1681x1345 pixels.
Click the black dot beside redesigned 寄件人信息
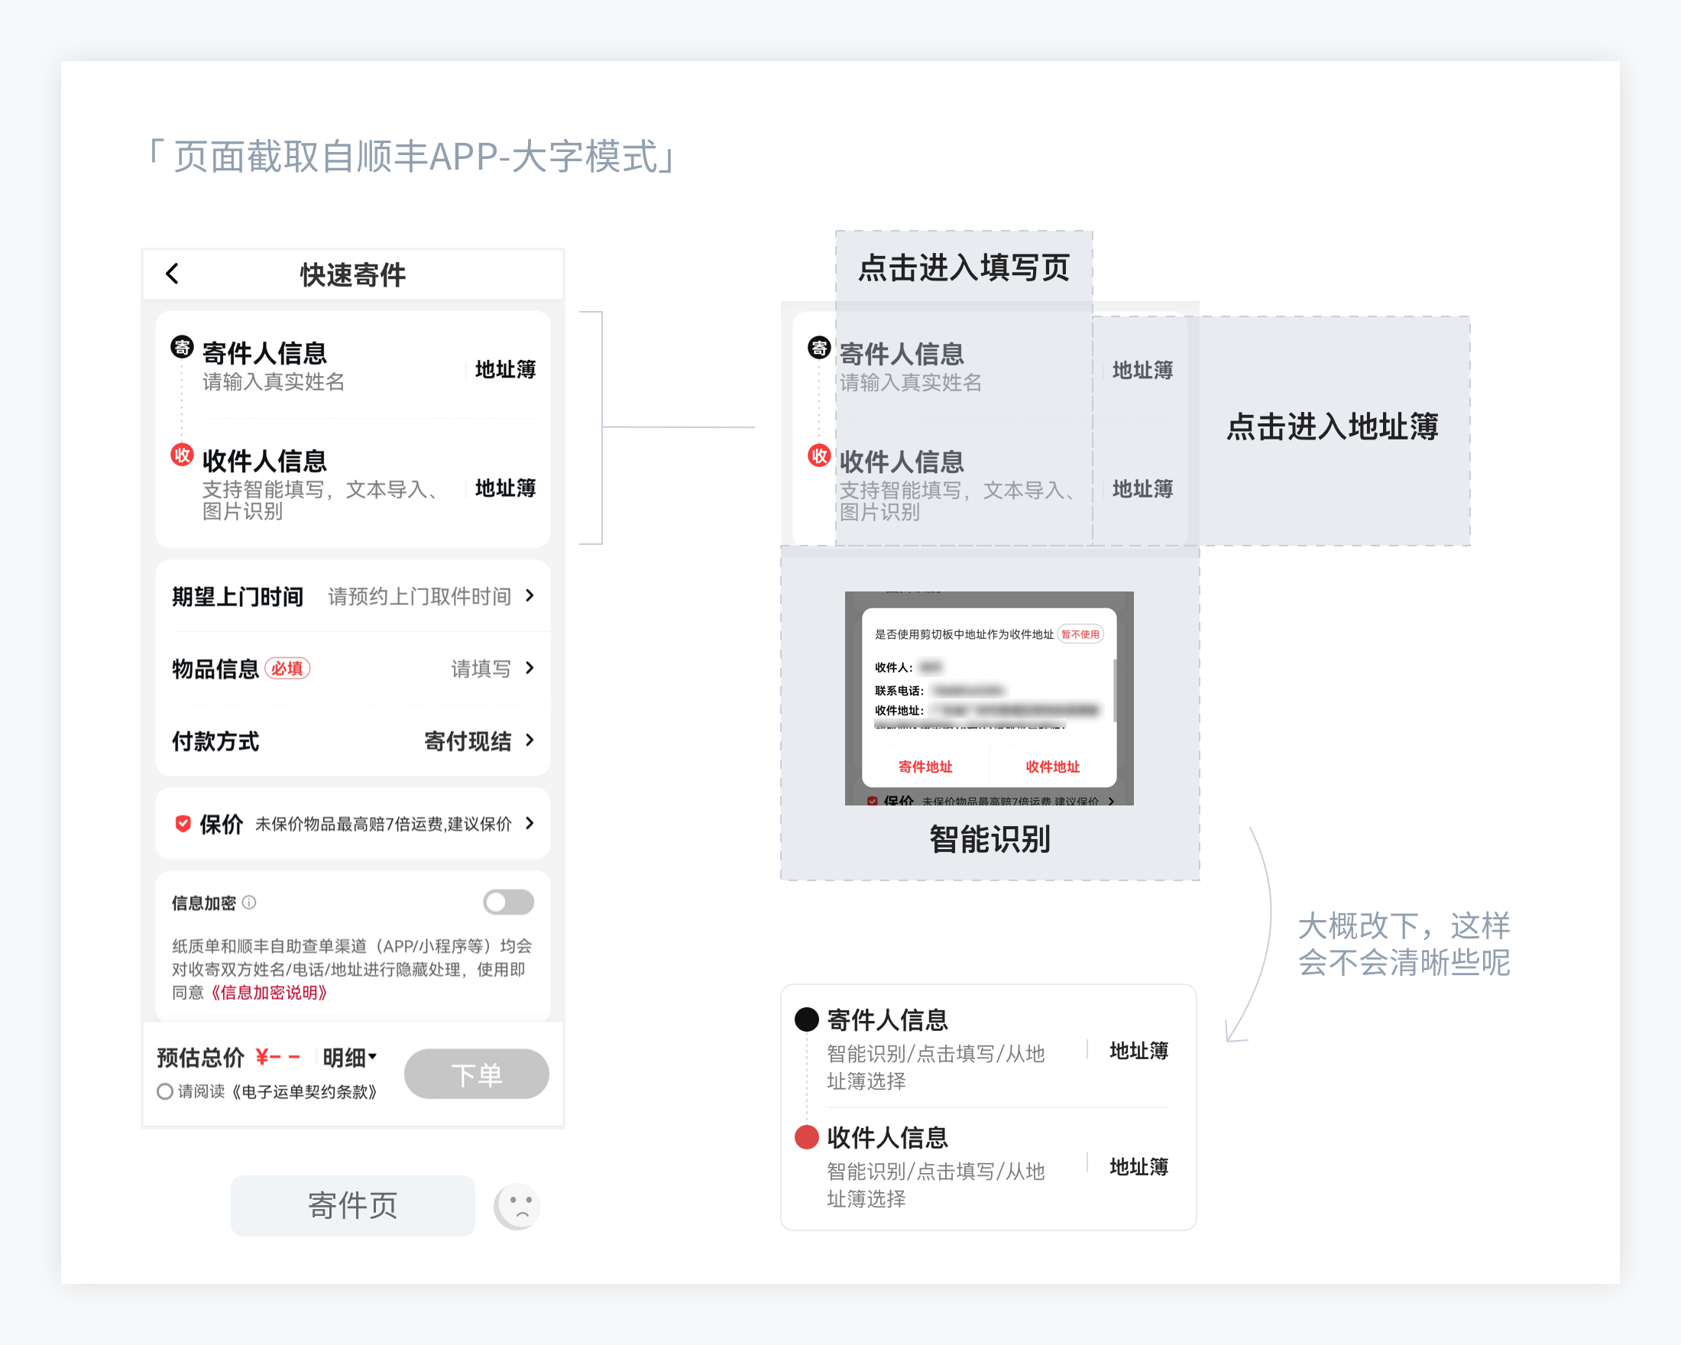coord(806,1019)
